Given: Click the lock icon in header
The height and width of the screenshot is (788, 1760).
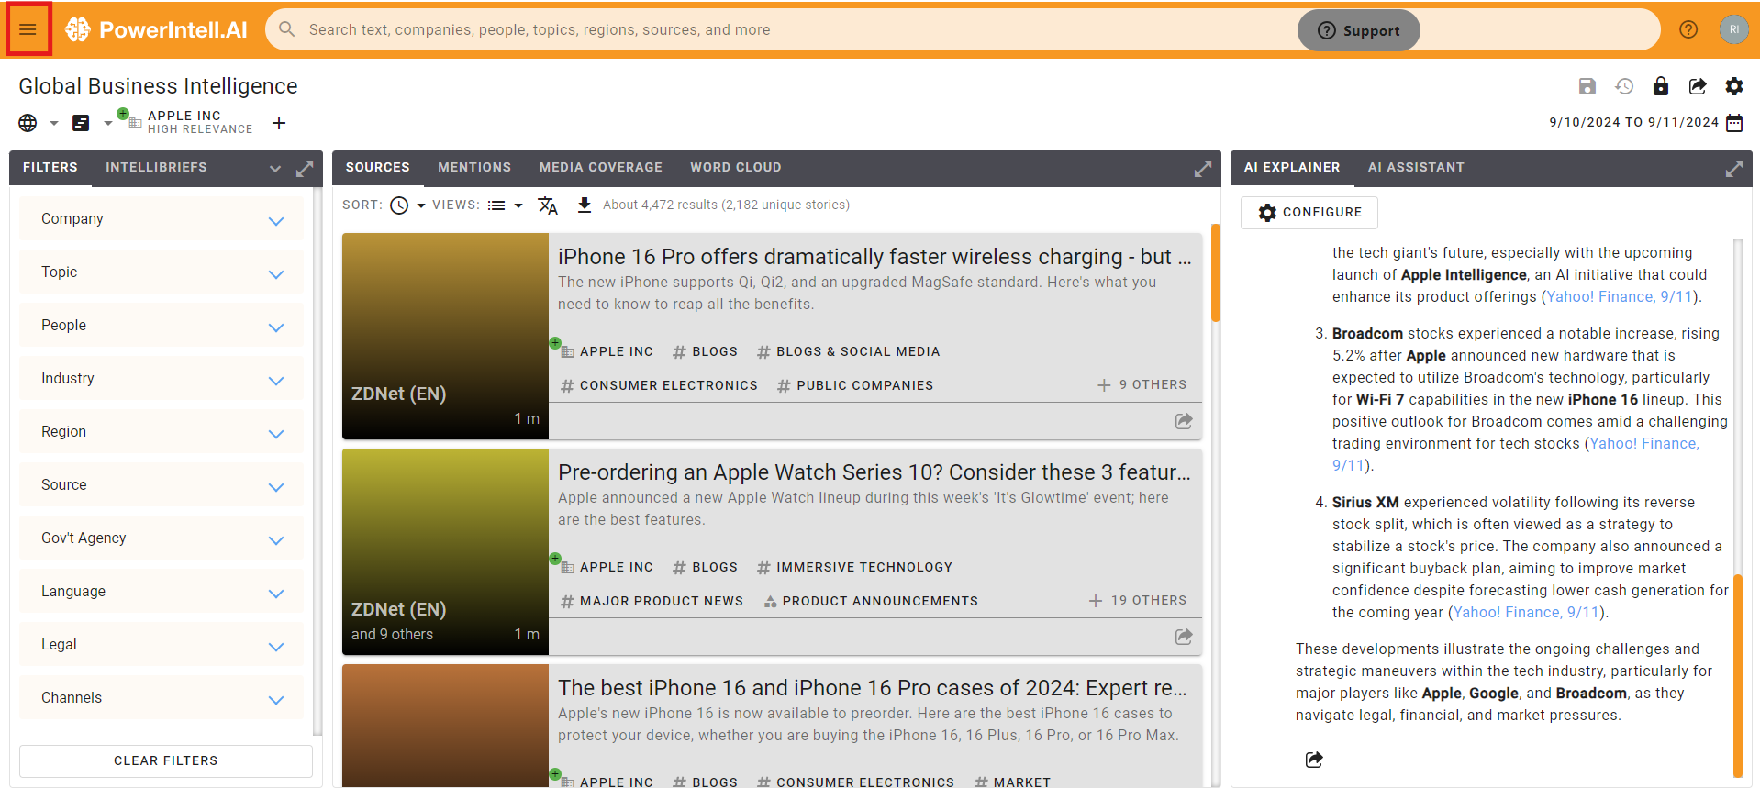Looking at the screenshot, I should pos(1661,86).
